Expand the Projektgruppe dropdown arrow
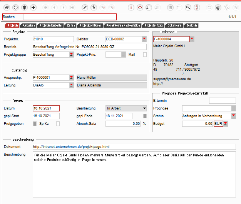The height and width of the screenshot is (204, 241). coord(71,55)
